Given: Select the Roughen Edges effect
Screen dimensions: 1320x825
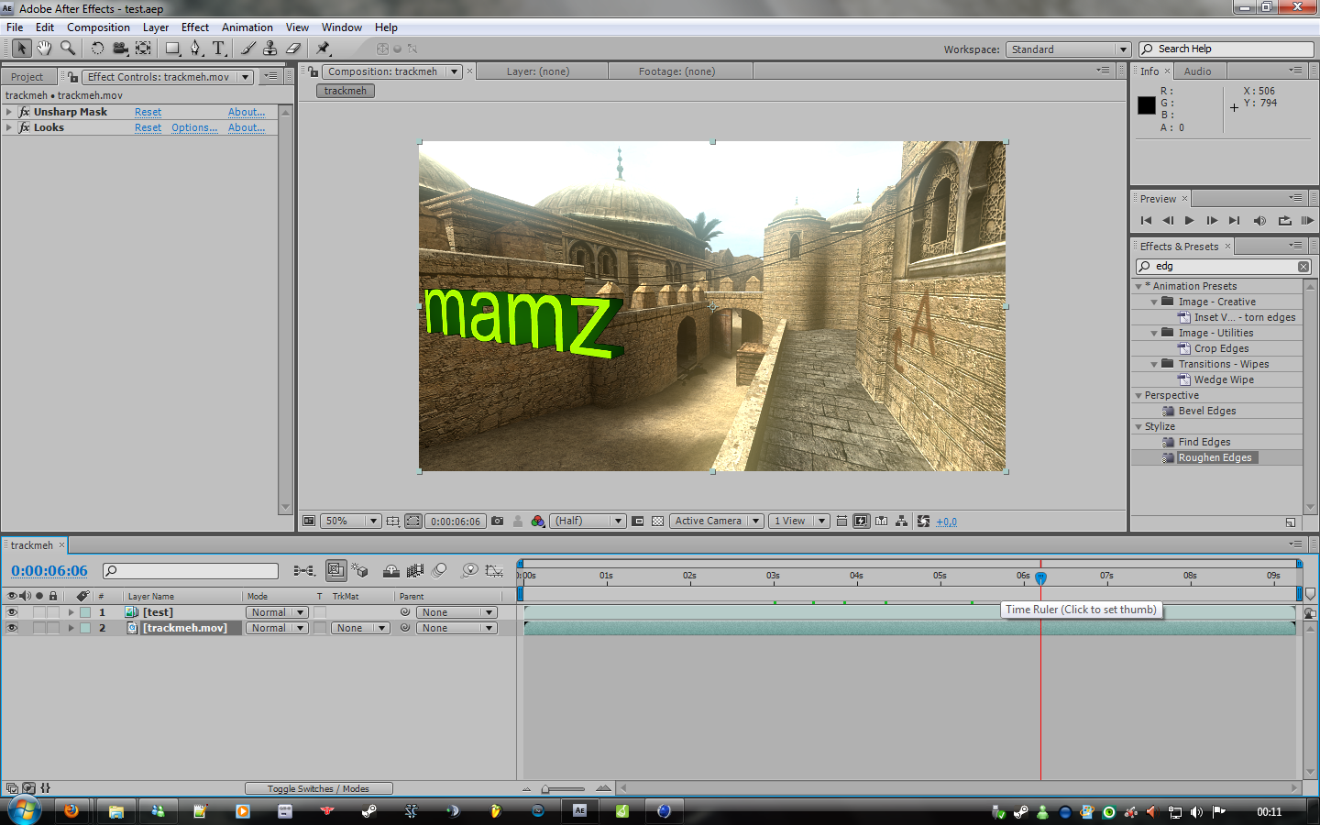Looking at the screenshot, I should click(x=1215, y=457).
